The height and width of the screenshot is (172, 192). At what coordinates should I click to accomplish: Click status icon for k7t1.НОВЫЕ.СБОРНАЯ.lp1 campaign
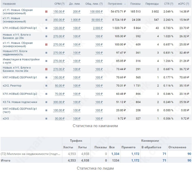(x=46, y=28)
